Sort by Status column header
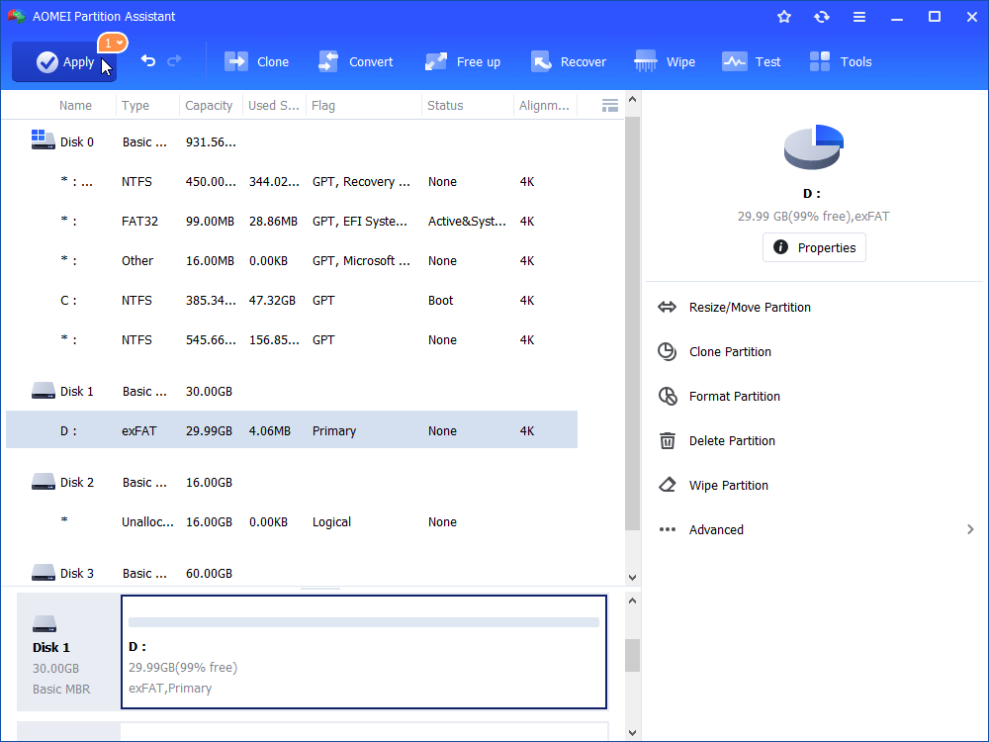Screen dimensions: 989x742 coord(445,106)
